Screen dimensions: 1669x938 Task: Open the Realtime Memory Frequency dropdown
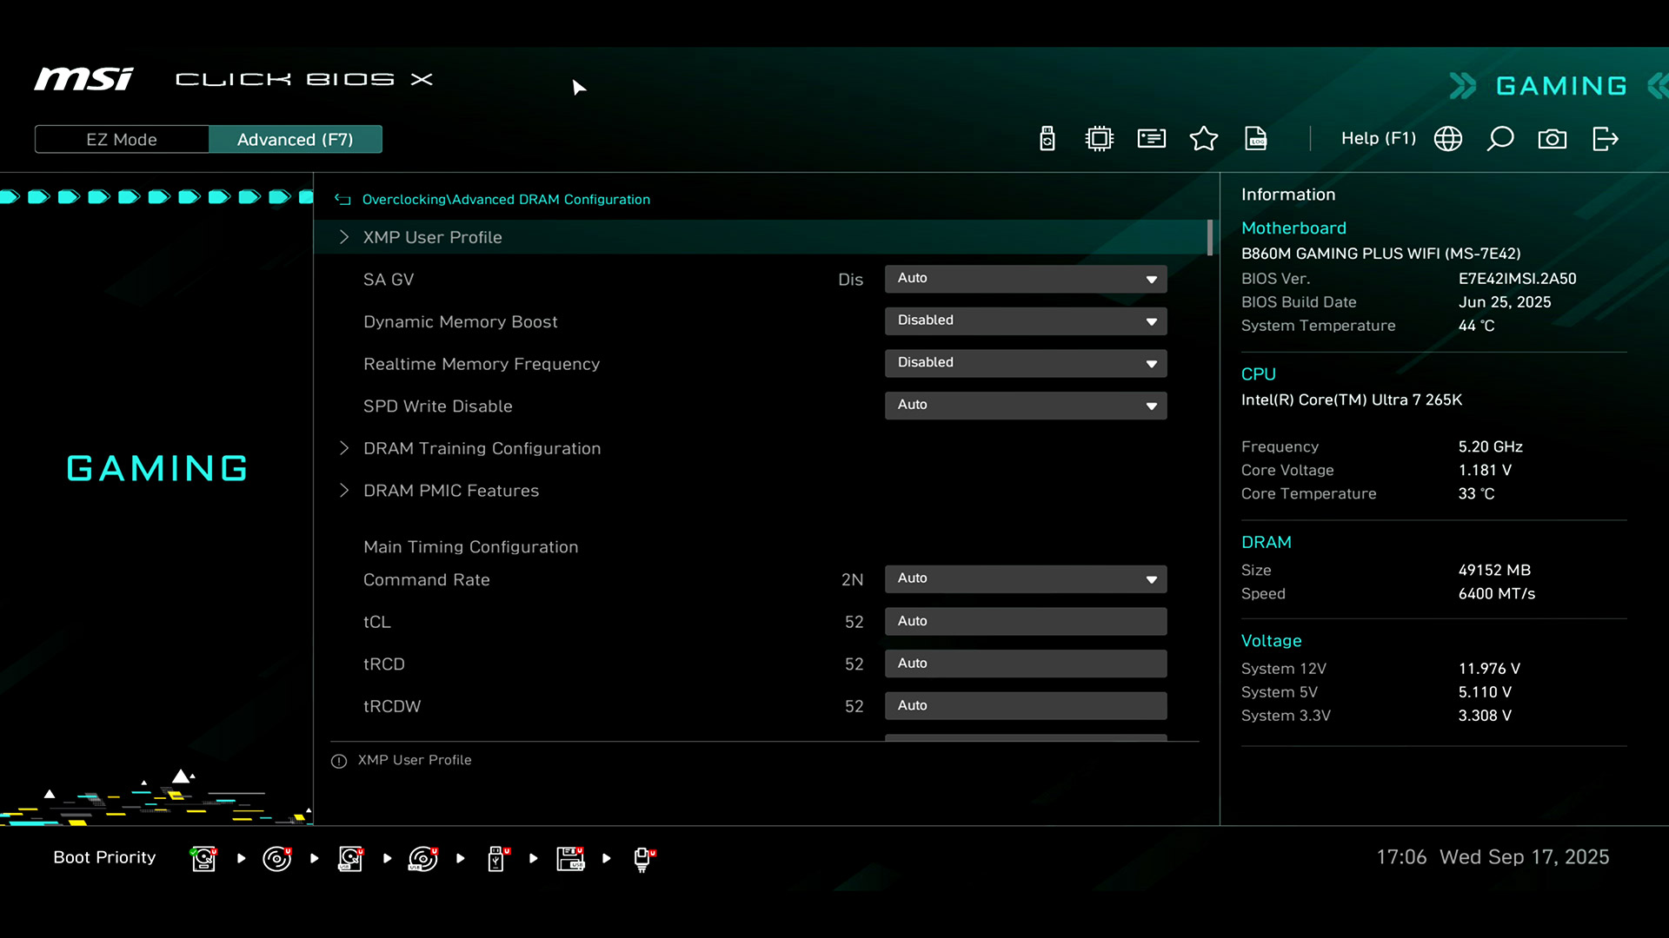(x=1026, y=363)
